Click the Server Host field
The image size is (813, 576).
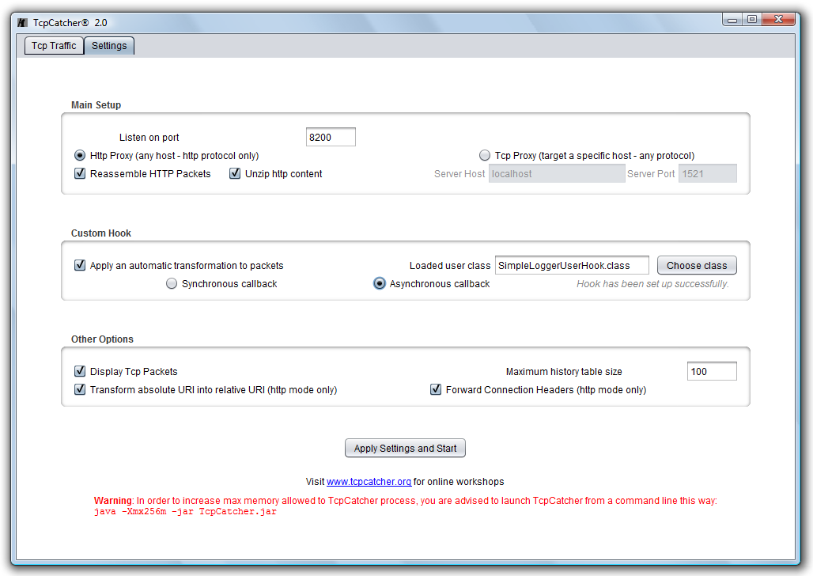pyautogui.click(x=557, y=174)
